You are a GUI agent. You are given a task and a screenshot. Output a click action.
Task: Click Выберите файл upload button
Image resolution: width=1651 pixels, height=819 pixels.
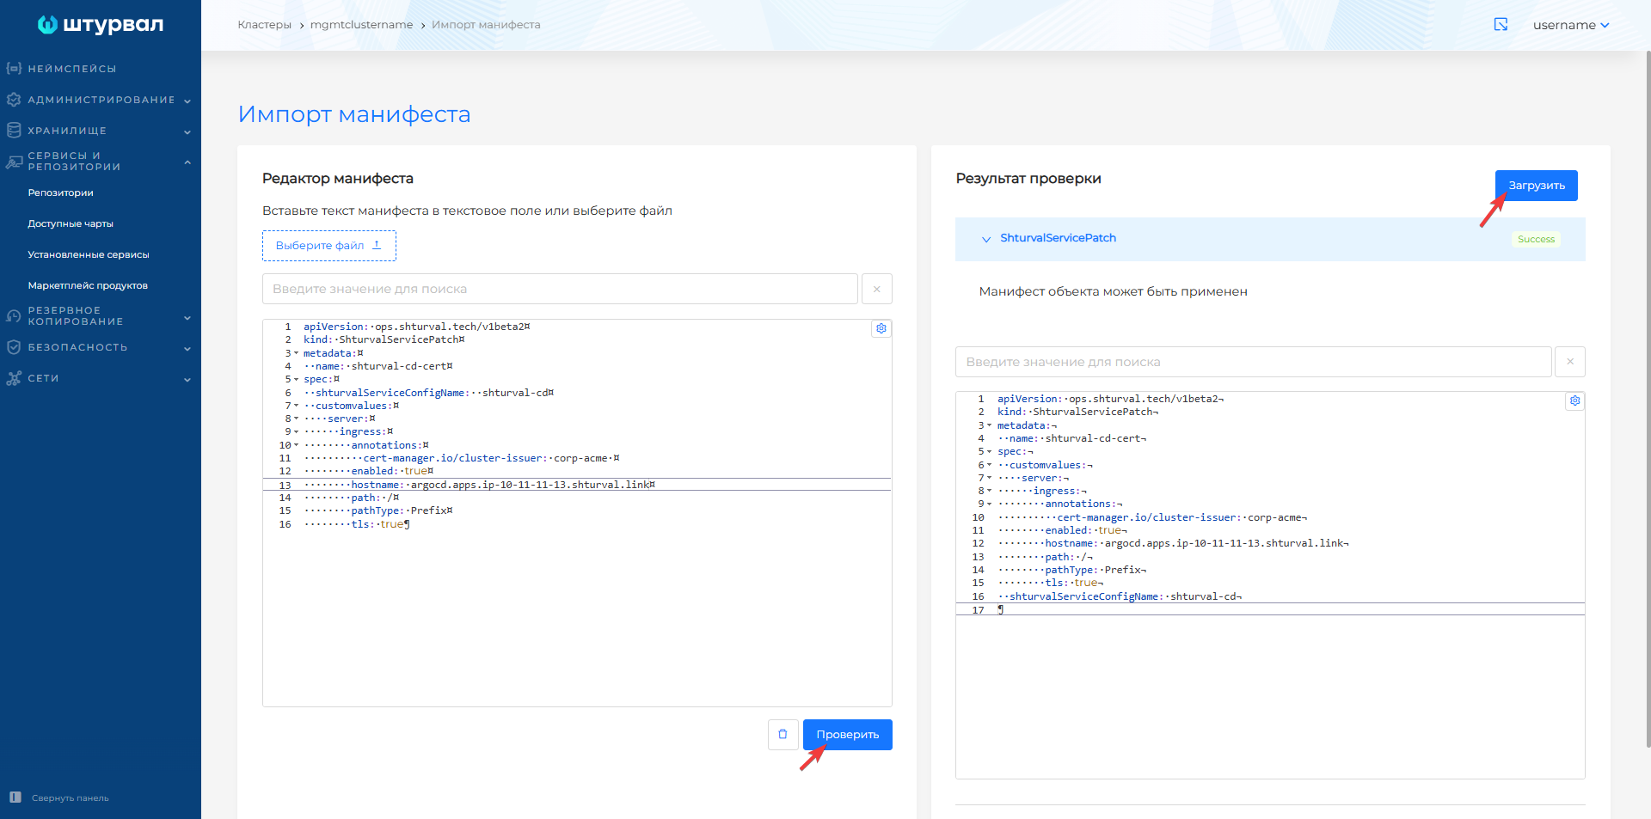[x=329, y=246]
